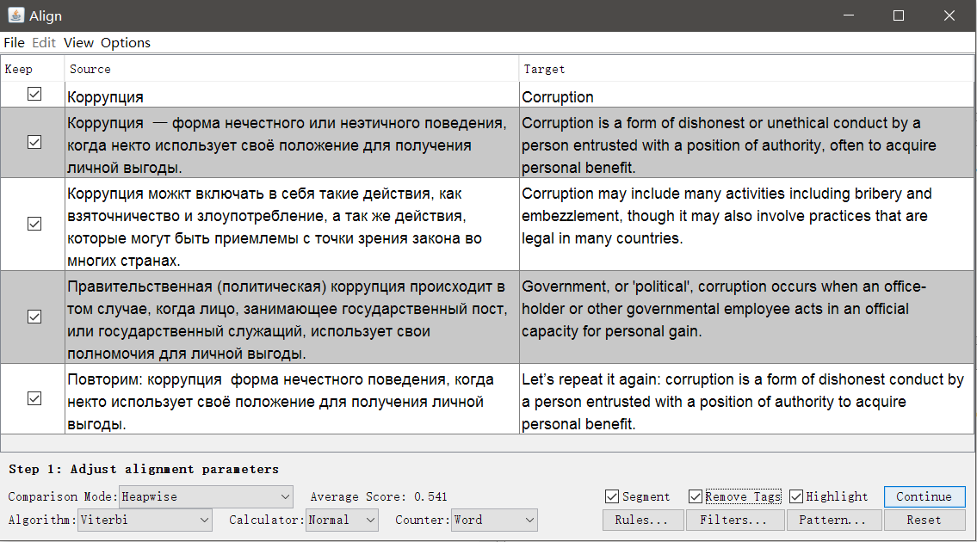Click the Average Score 0.541 label

click(378, 496)
